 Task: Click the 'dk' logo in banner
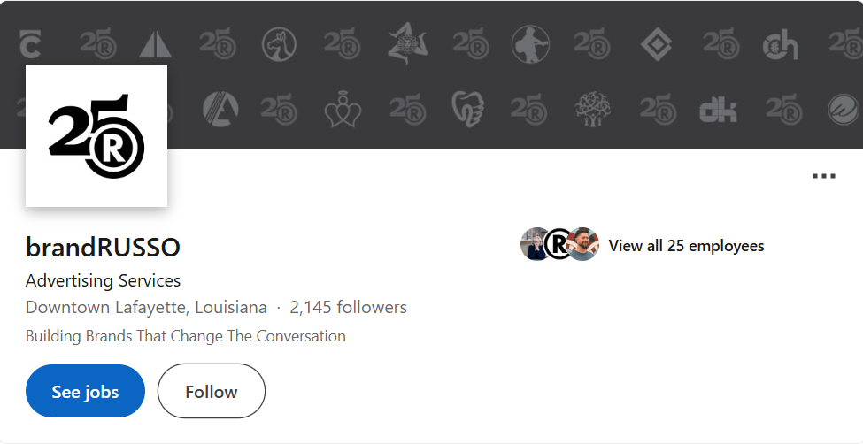(x=718, y=109)
